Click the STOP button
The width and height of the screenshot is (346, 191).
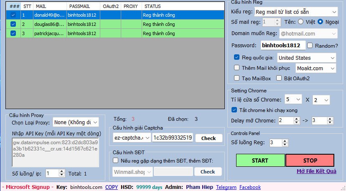point(310,160)
